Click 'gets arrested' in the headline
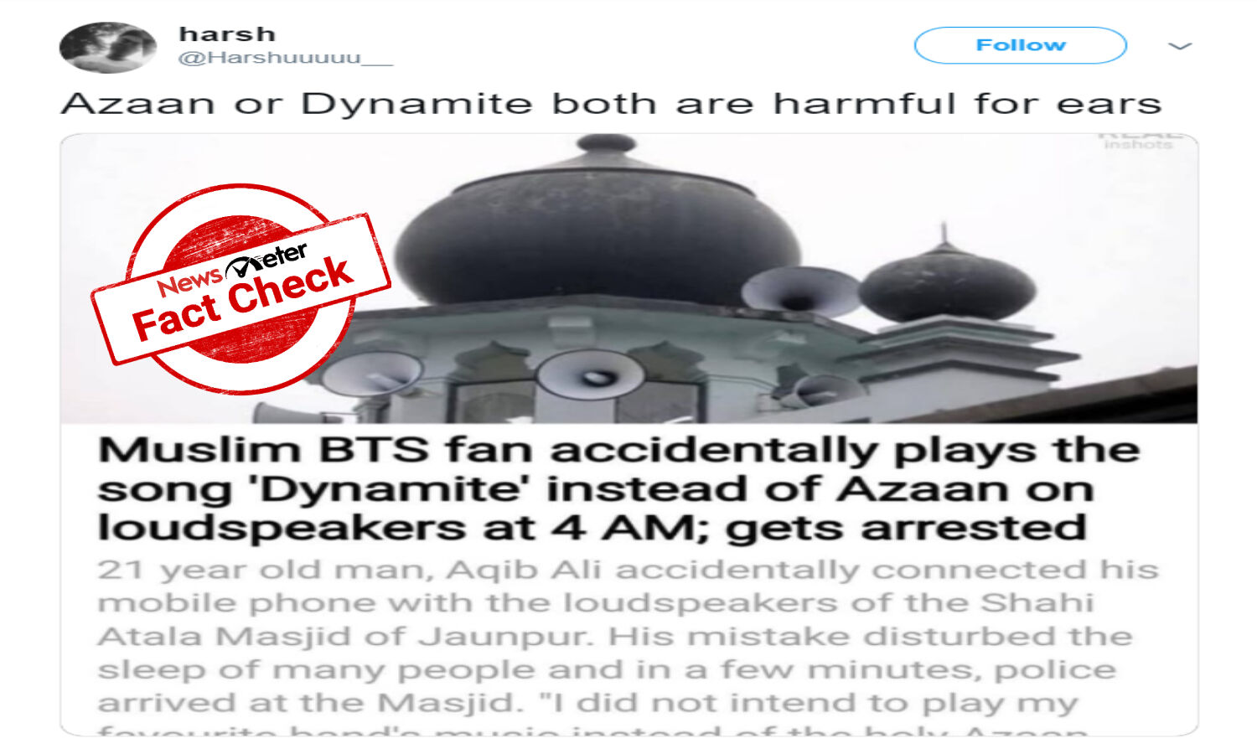 (906, 528)
